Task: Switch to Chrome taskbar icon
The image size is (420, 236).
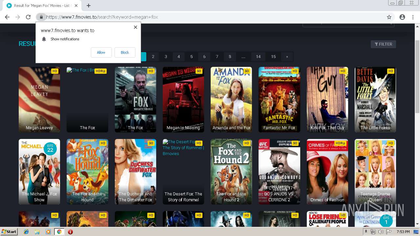Action: (59, 232)
